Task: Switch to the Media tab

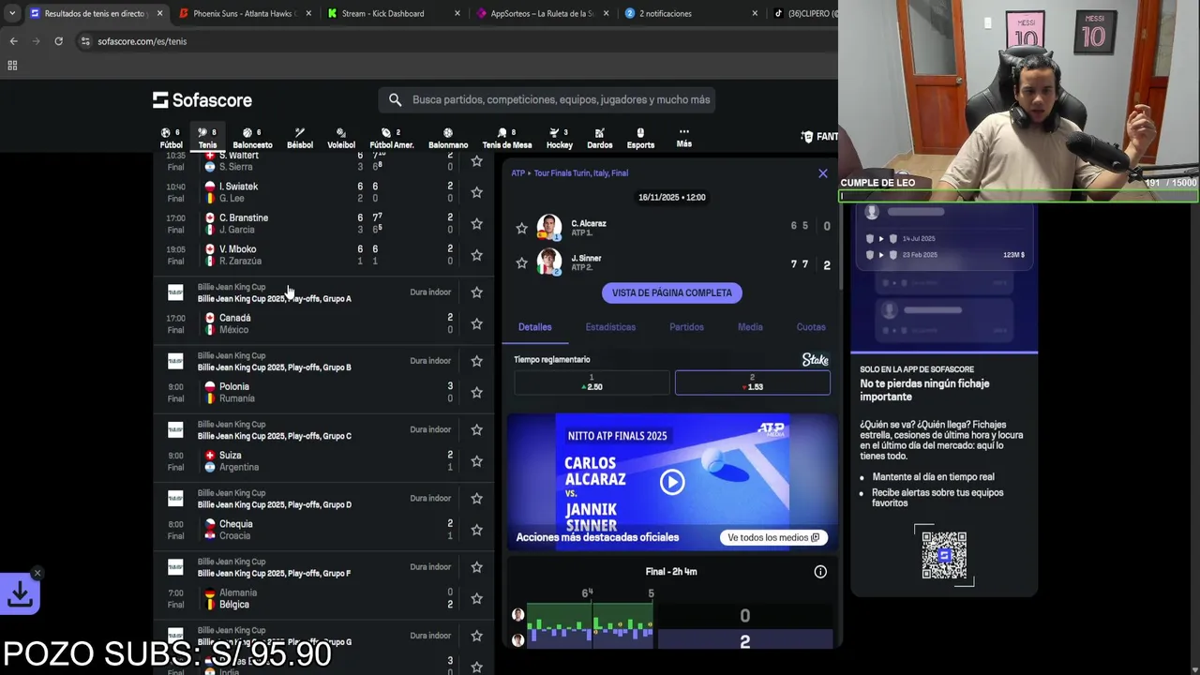Action: [x=750, y=327]
